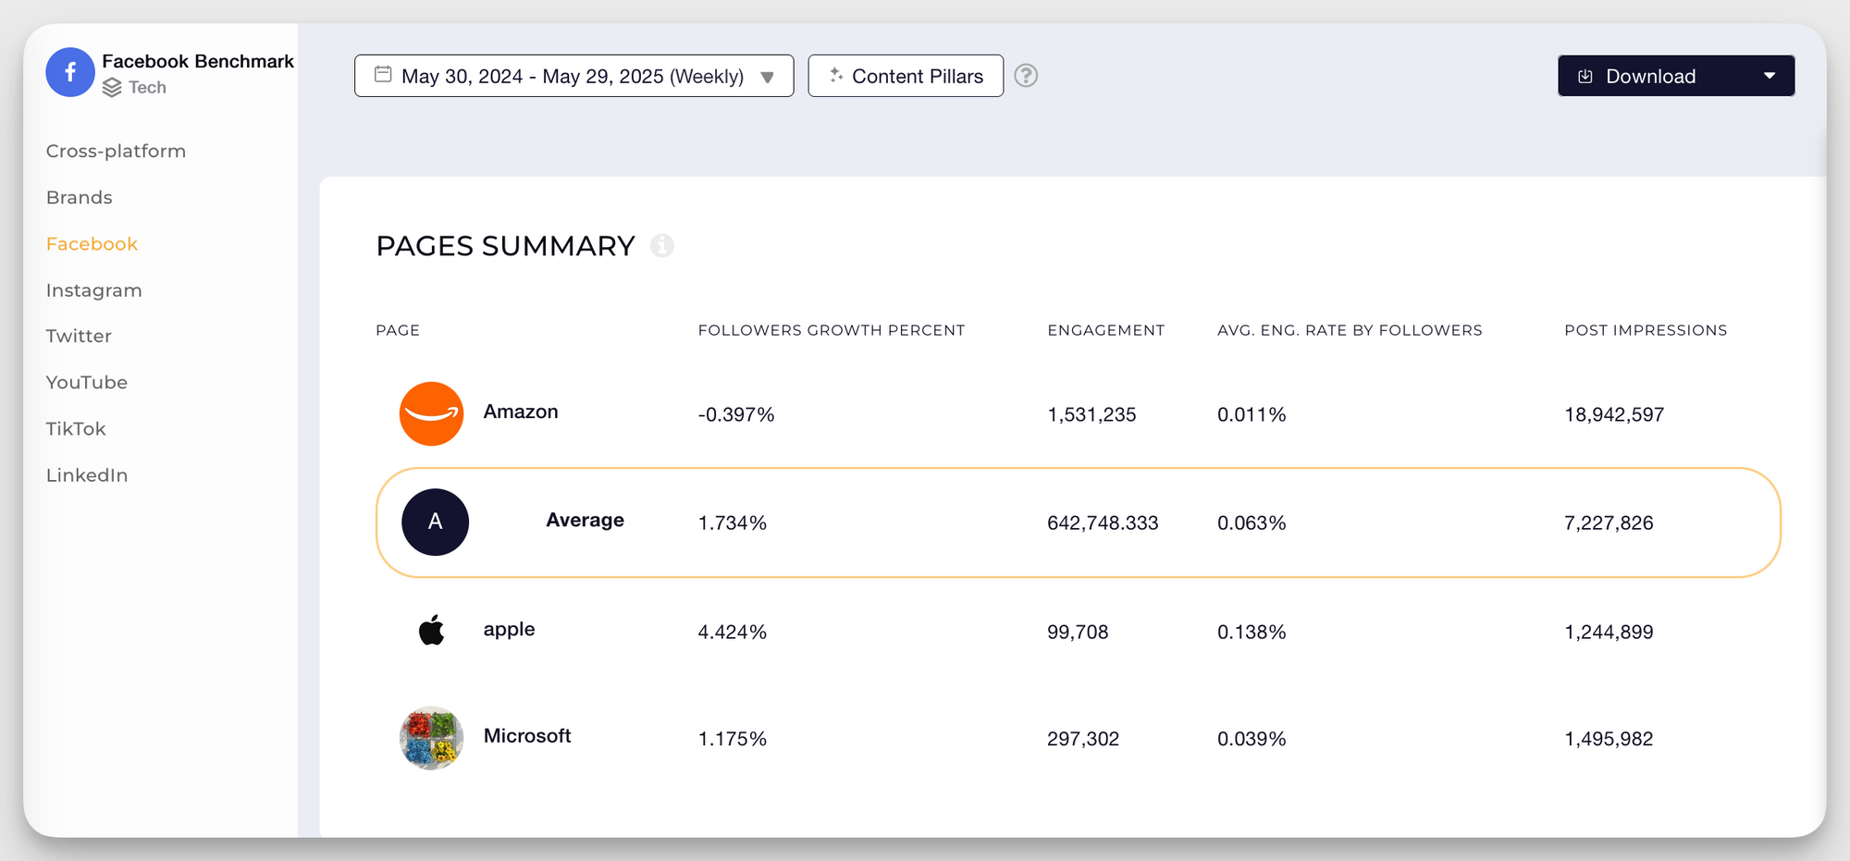The image size is (1850, 861).
Task: Open the date range dropdown
Action: tap(573, 76)
